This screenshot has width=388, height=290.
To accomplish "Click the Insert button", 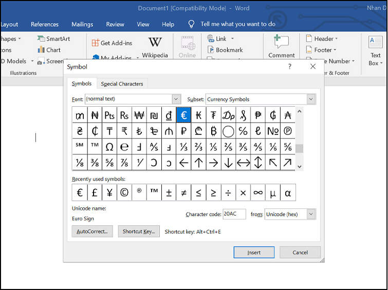I will [x=254, y=253].
